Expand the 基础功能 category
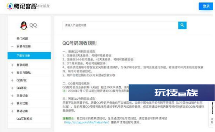This screenshot has height=132, width=215. [12, 111]
